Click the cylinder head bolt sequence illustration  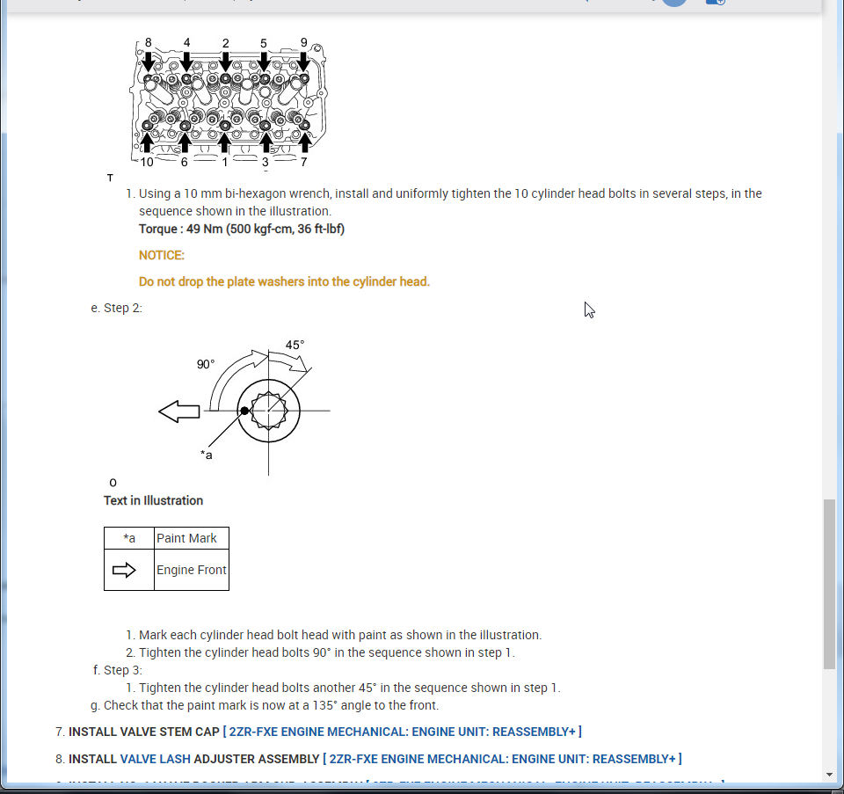(228, 102)
